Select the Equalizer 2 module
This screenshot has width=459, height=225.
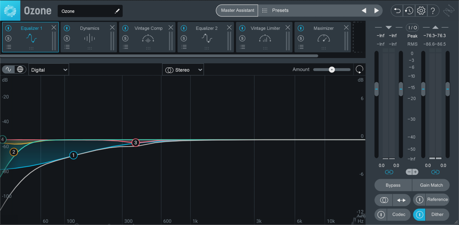coord(206,37)
